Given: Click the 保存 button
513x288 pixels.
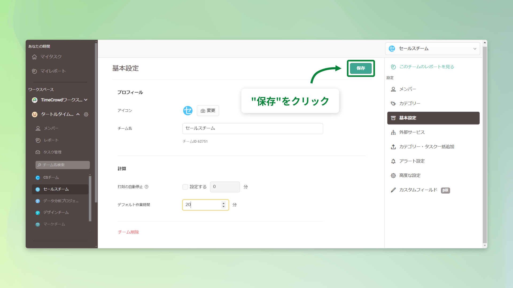Looking at the screenshot, I should (361, 68).
